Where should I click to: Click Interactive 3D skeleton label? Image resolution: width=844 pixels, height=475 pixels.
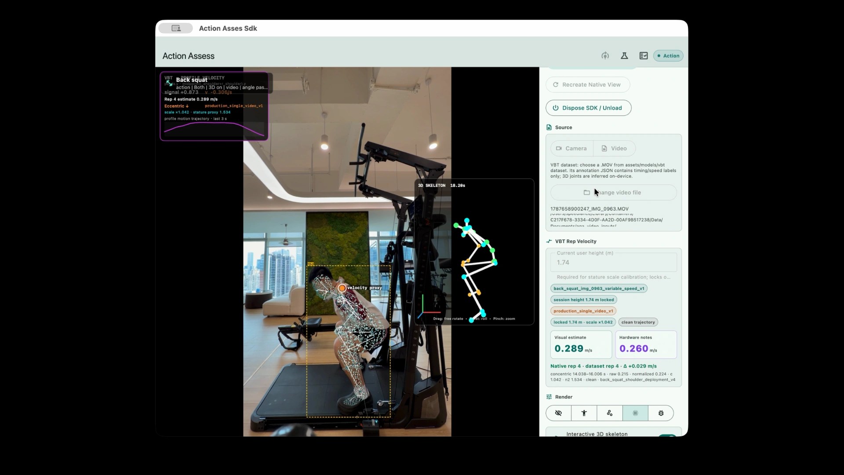pos(597,434)
